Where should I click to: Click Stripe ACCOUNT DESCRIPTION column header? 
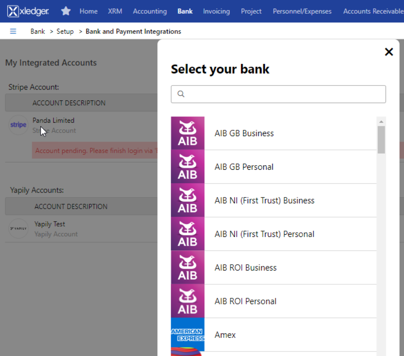[69, 103]
